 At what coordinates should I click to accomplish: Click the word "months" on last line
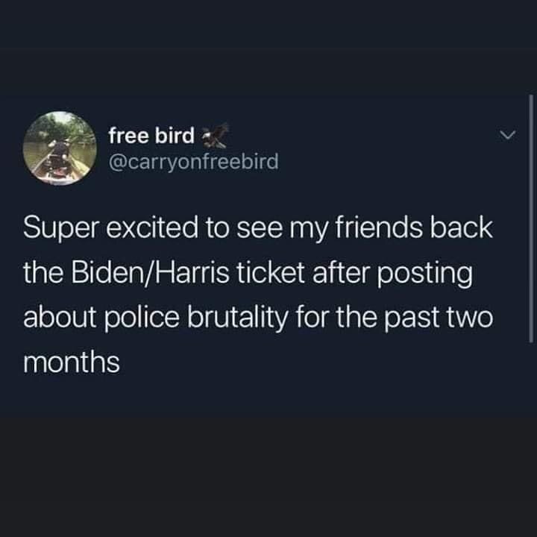72,362
